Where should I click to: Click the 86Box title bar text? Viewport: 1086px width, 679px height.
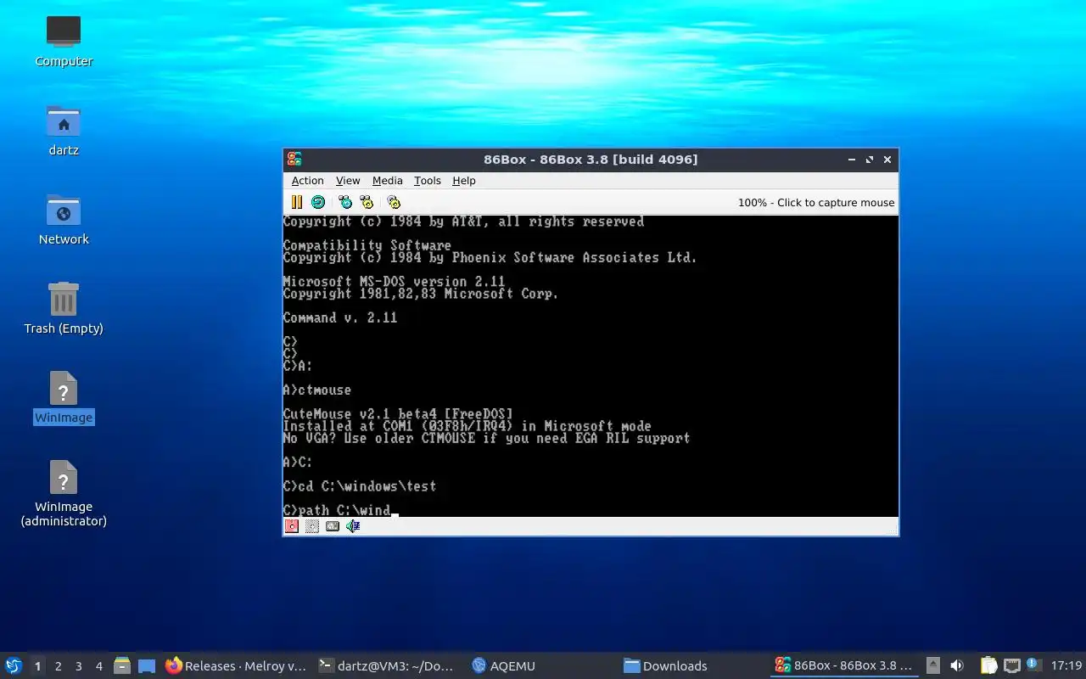pos(591,160)
